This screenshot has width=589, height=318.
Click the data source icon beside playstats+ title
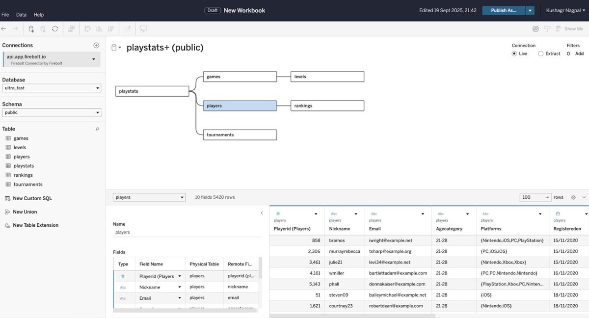(115, 47)
